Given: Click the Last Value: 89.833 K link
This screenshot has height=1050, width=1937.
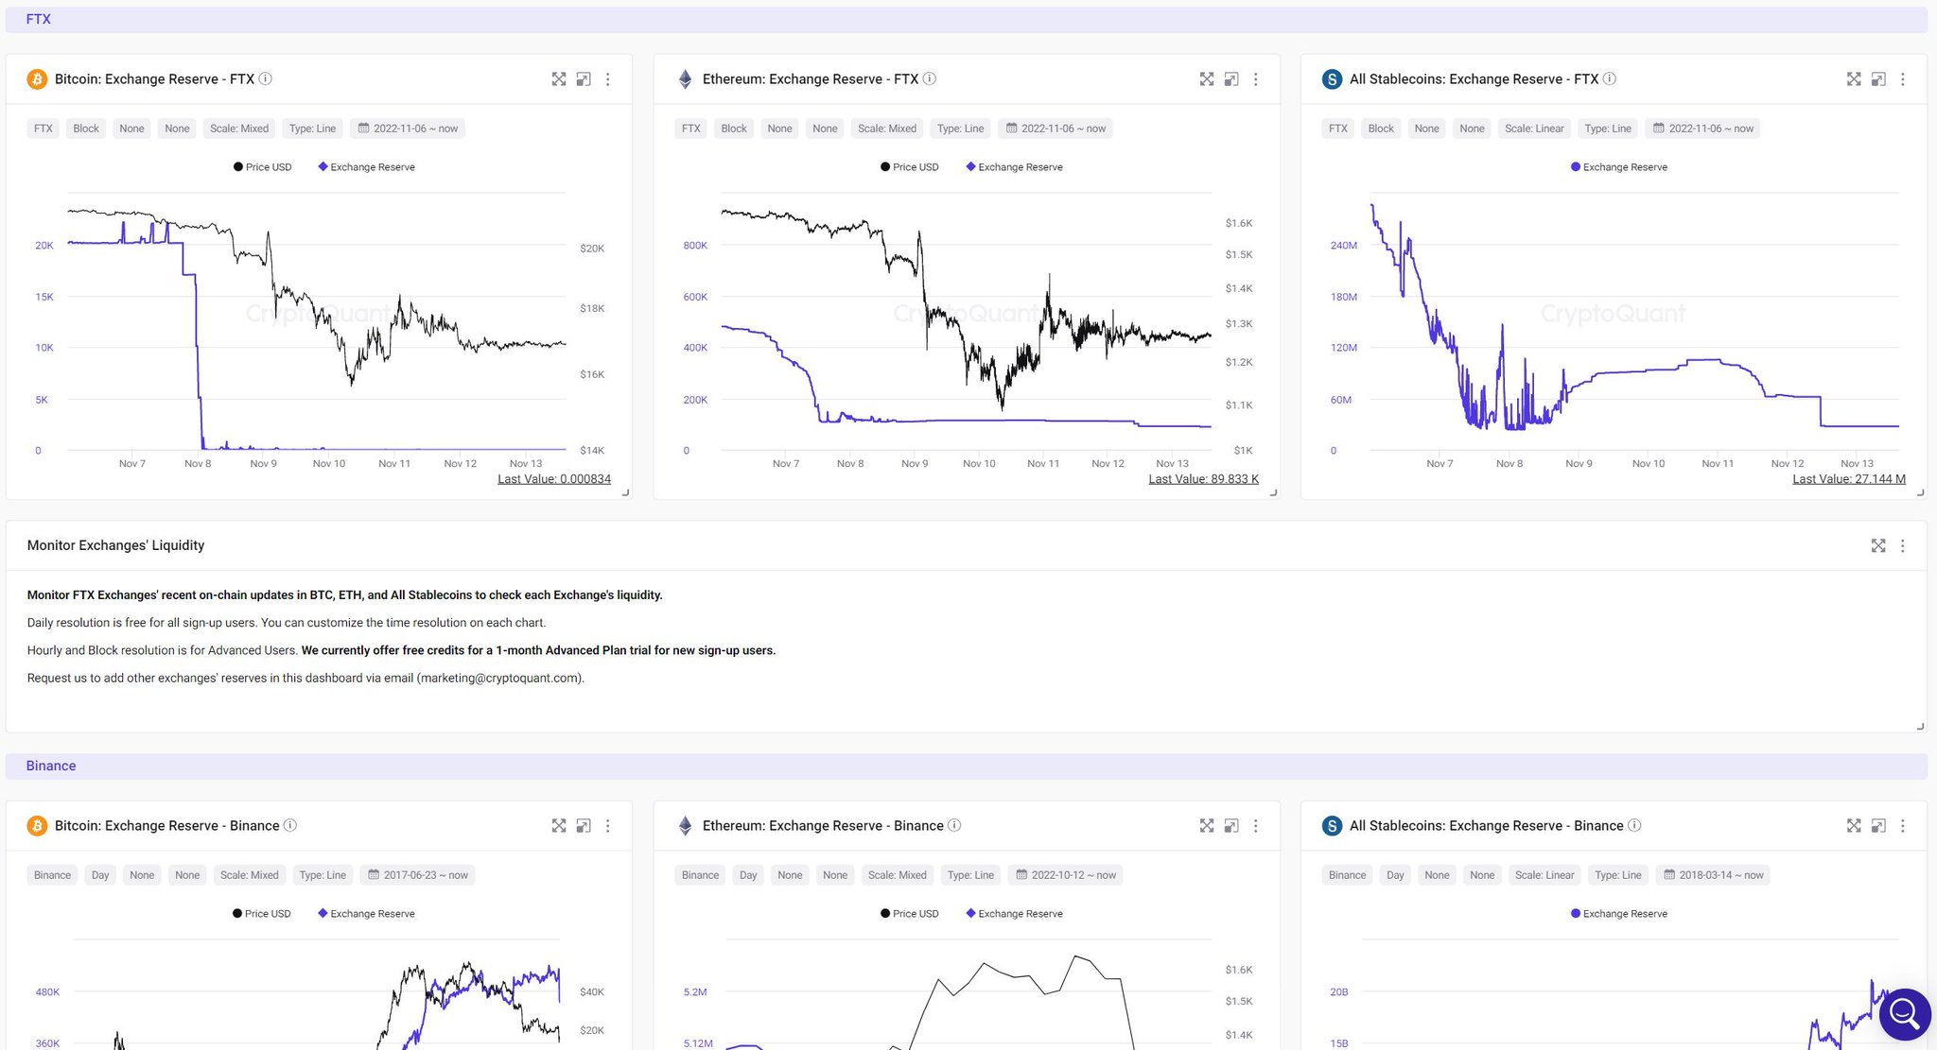Looking at the screenshot, I should coord(1203,479).
